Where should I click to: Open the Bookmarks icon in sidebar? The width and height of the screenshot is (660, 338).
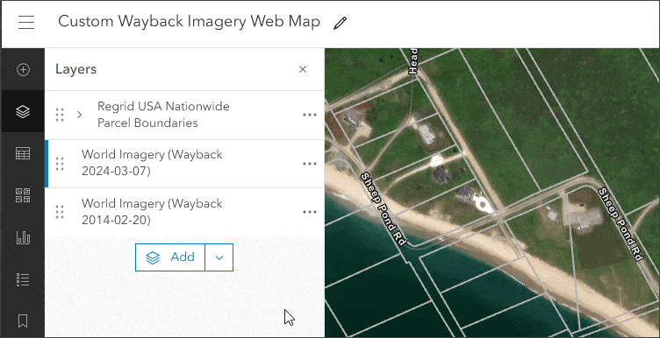coord(23,321)
